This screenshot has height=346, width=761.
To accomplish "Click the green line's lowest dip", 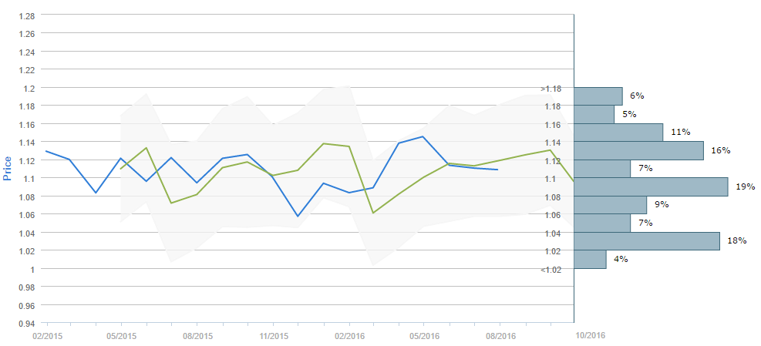I will click(373, 213).
